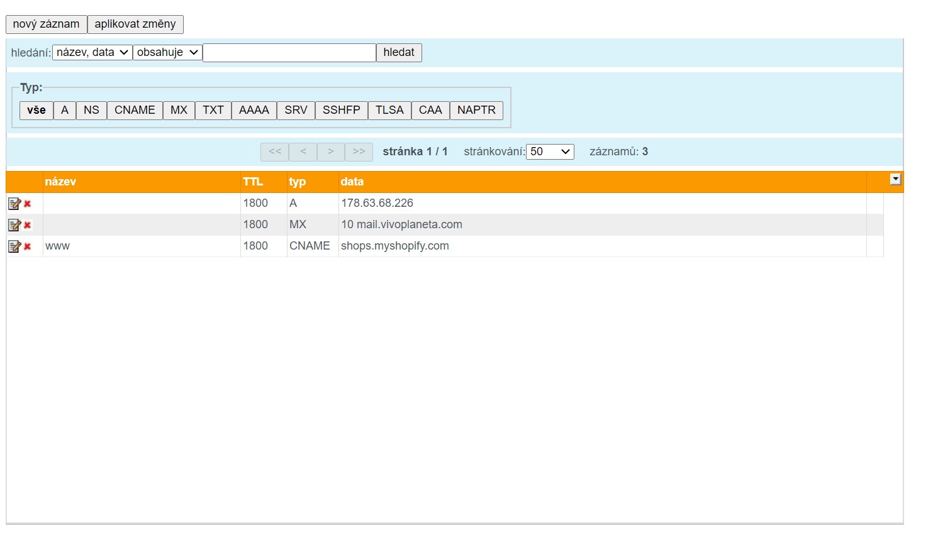Show all record types with 'vše'
Screen dimensions: 933x540
[x=36, y=110]
